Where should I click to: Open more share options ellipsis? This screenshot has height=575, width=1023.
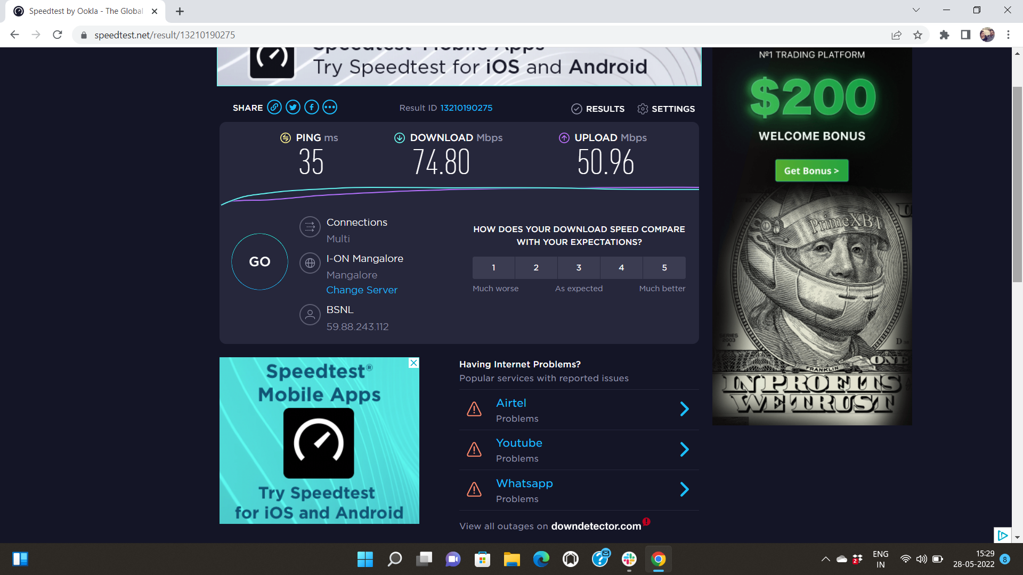tap(330, 107)
